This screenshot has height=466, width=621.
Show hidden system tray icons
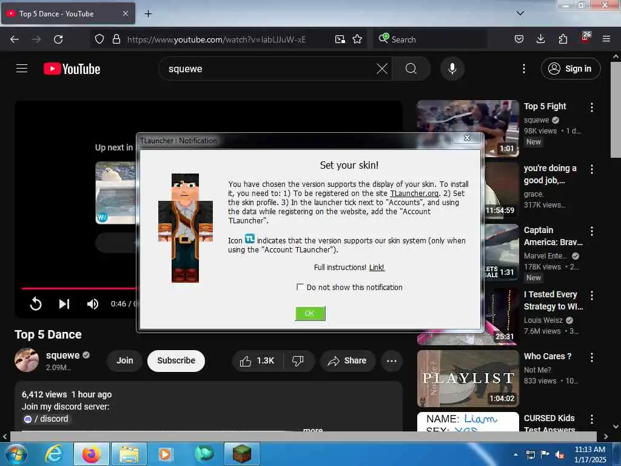tap(515, 454)
